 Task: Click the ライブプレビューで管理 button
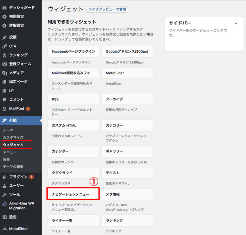click(107, 9)
